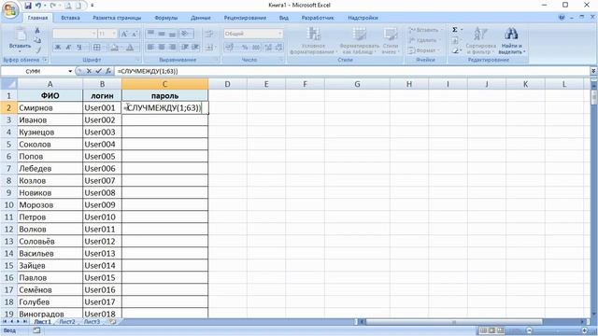This screenshot has height=336, width=598.
Task: Open the Надстройки ribbon tab
Action: point(363,18)
